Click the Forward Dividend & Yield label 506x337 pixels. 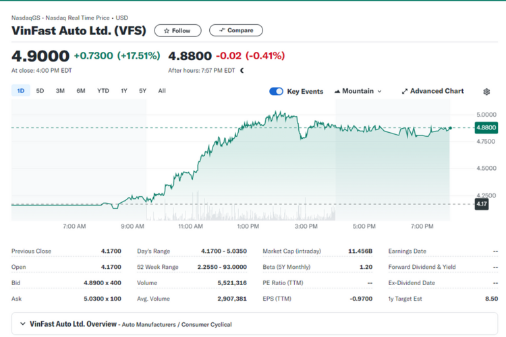[422, 267]
